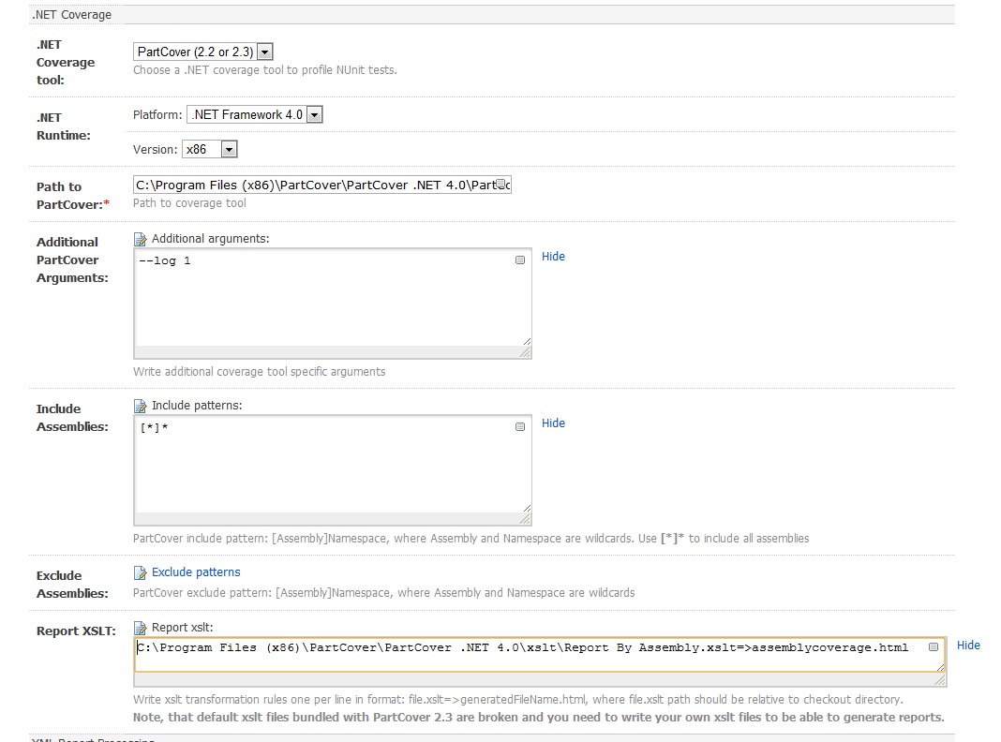
Task: Open the .NET Coverage tool dropdown
Action: (x=203, y=52)
